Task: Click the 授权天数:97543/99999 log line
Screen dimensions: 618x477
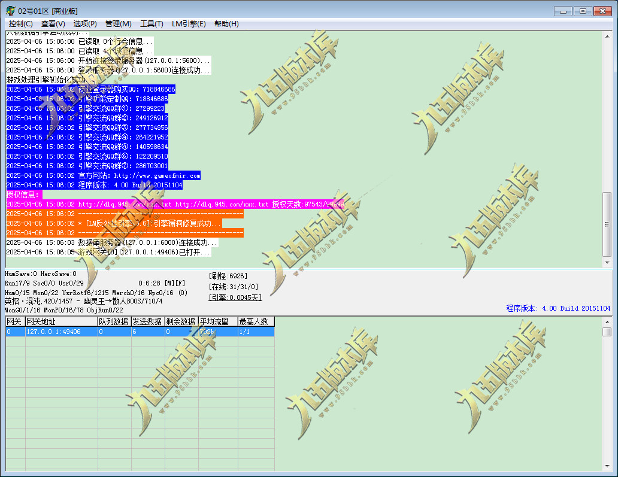Action: pyautogui.click(x=175, y=204)
